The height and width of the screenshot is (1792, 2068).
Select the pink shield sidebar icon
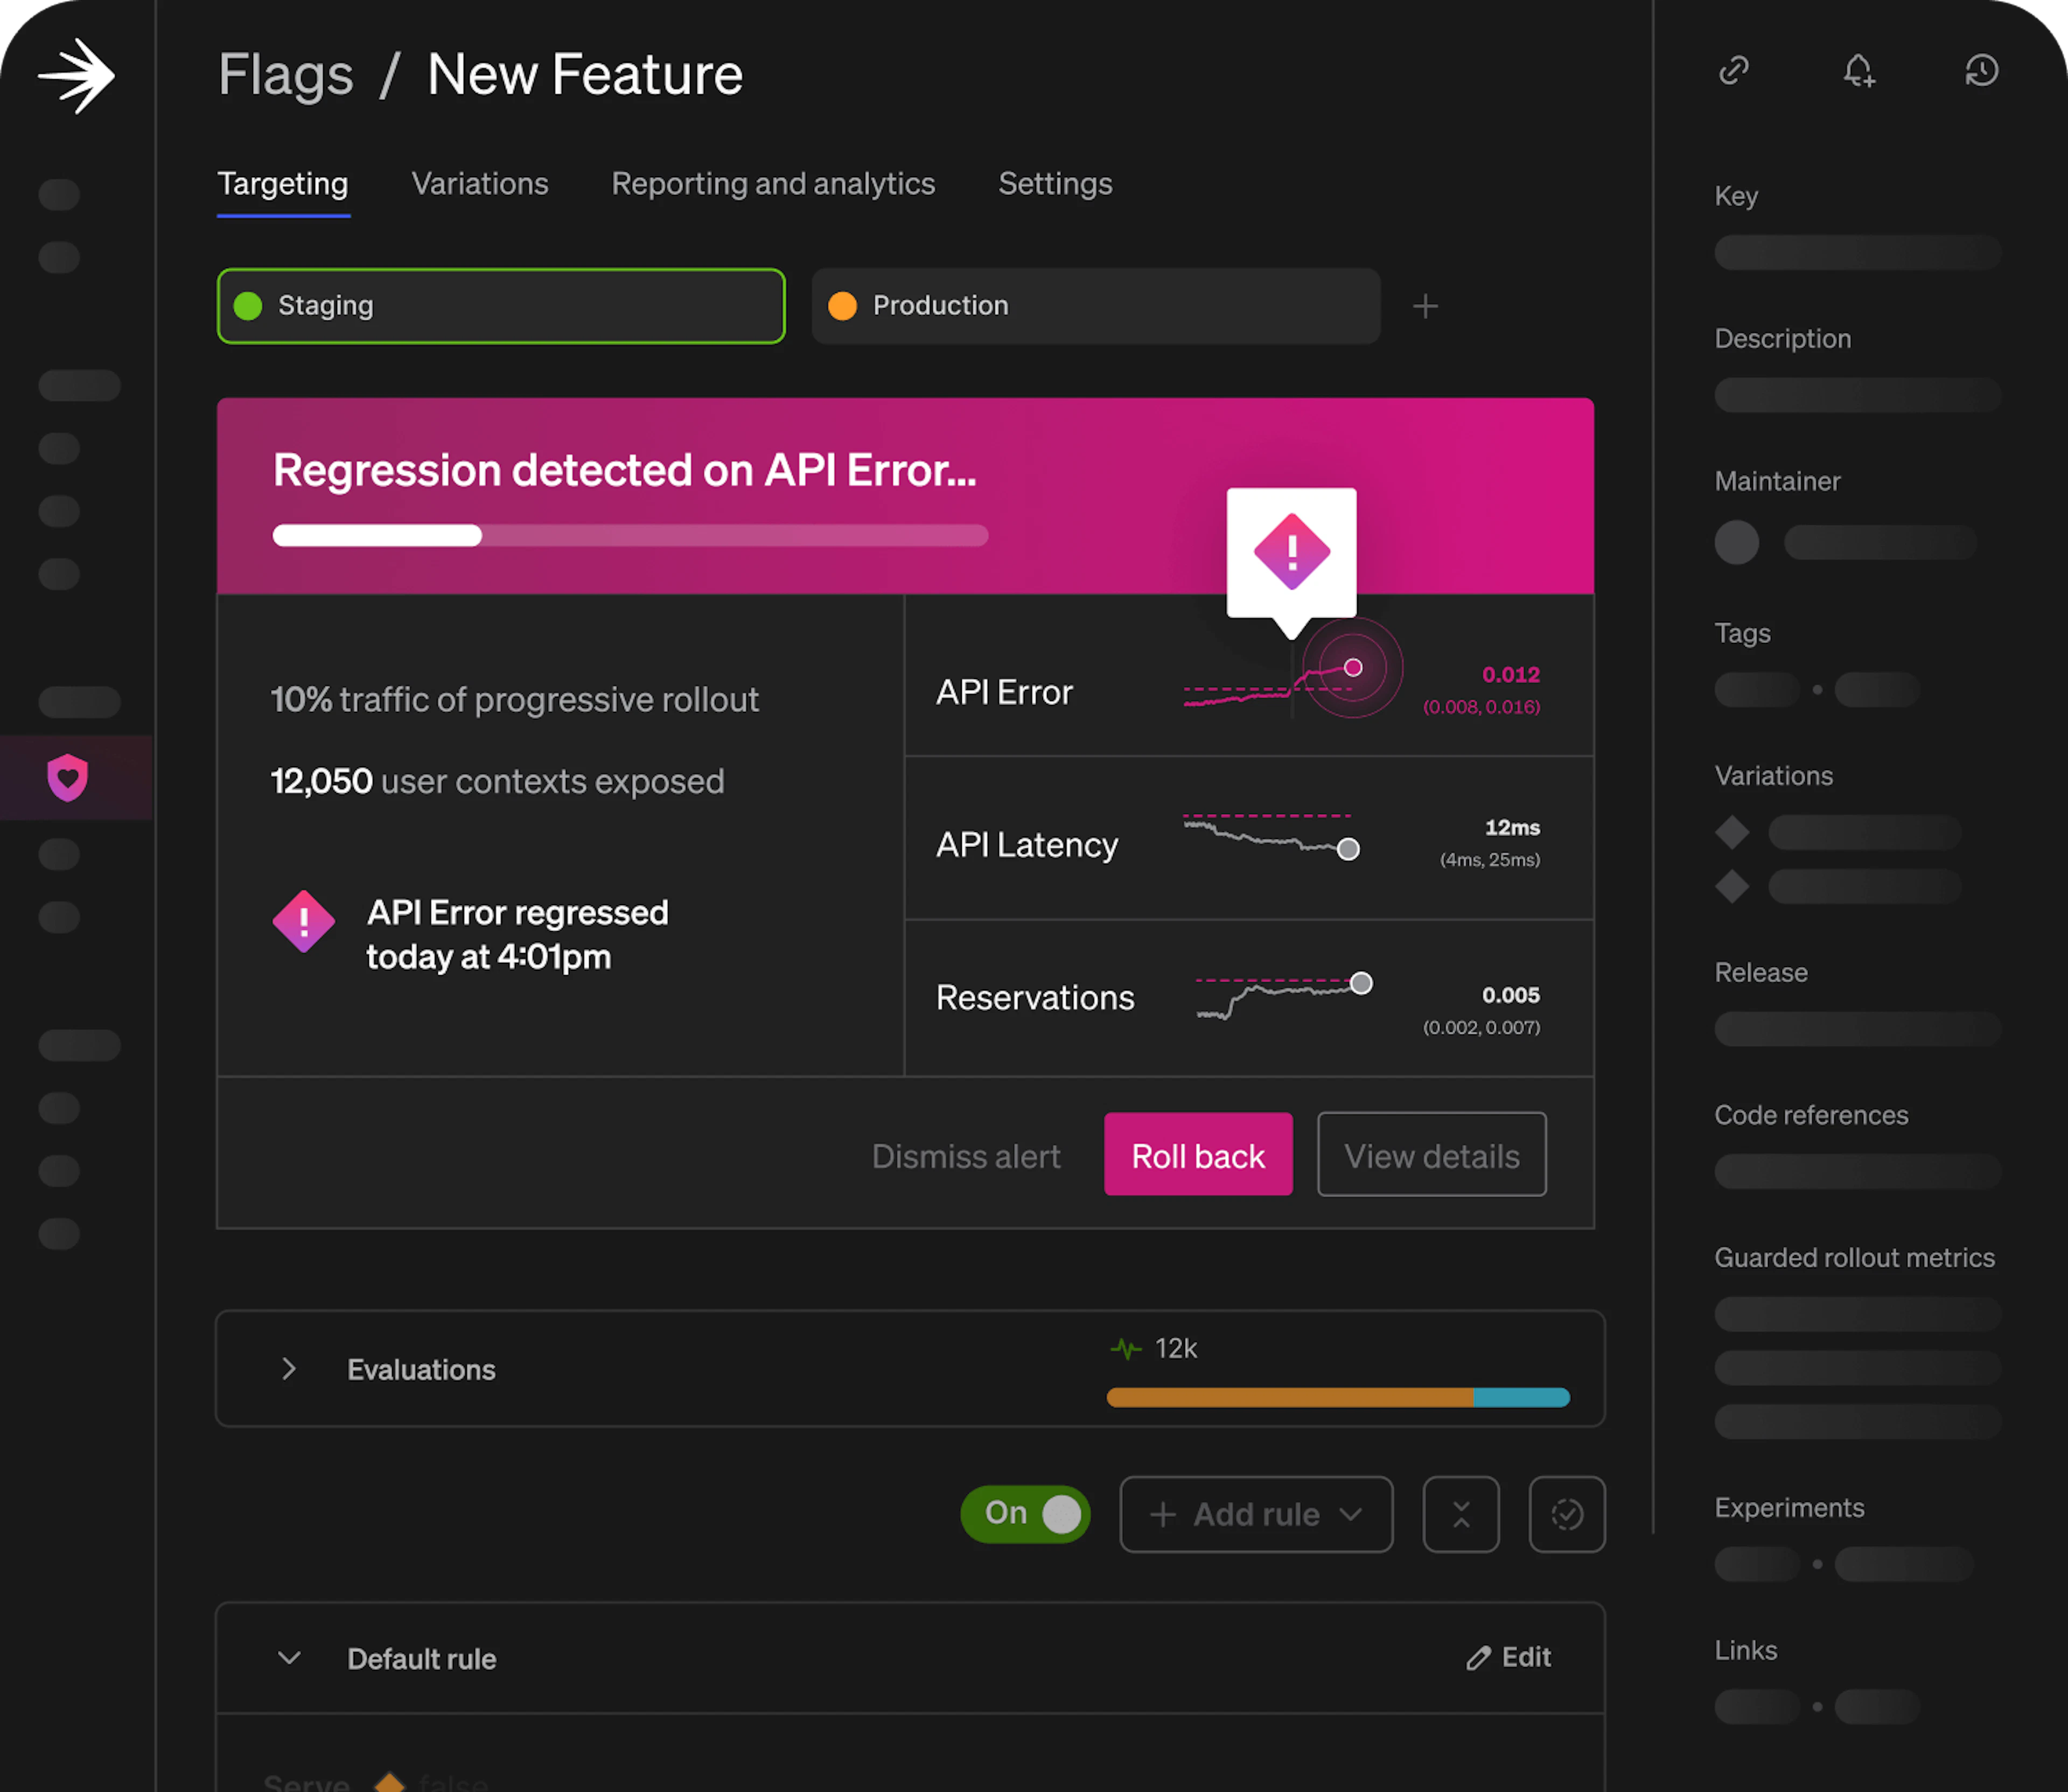pos(68,777)
